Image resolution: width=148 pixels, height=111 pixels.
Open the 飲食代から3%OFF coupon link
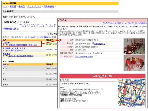(x=16, y=51)
